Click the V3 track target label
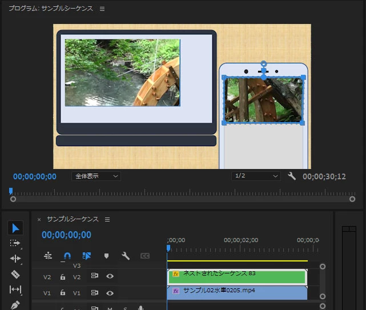Image resolution: width=366 pixels, height=310 pixels. 77,265
